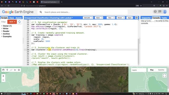Open the Get Link dropdown arrow
169x95 pixels.
pyautogui.click(x=92, y=18)
